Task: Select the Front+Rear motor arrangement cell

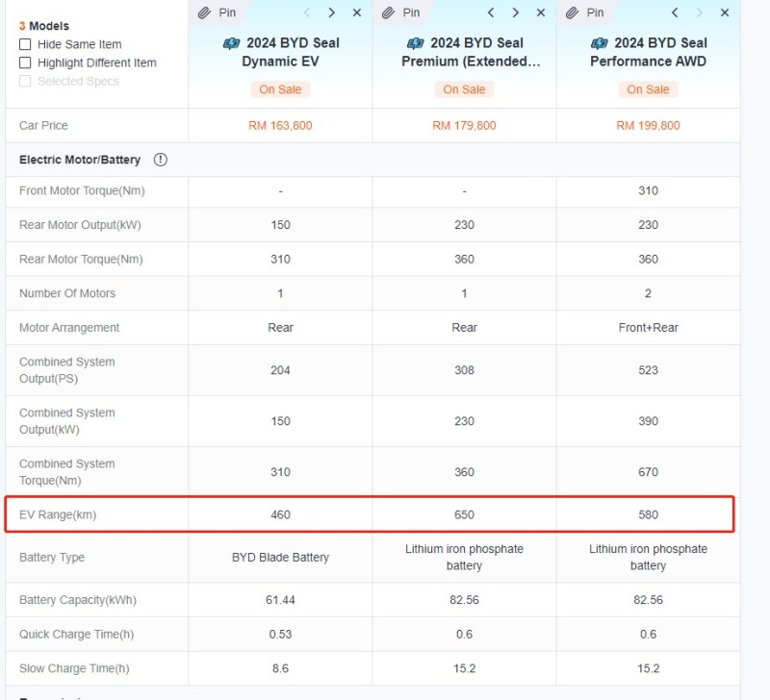Action: (648, 328)
